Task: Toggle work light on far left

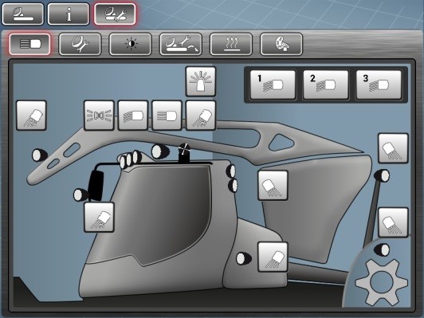Action: [x=31, y=116]
